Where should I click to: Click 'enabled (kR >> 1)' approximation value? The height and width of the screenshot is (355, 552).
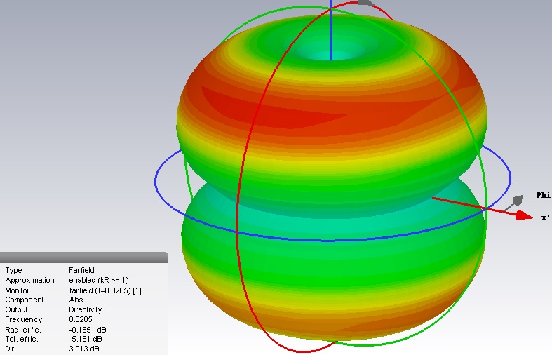tap(99, 280)
